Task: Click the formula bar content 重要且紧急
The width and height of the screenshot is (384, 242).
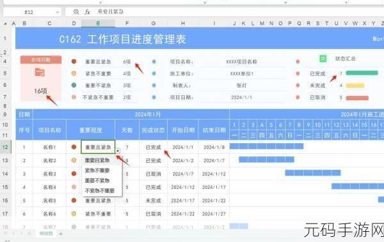Action: tap(111, 11)
